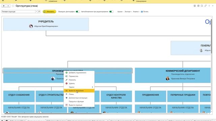Click the КОММЕРЧЕСКИЙ ДЕПАРТАМЕНТ box
This screenshot has height=121, width=216.
coord(173,75)
